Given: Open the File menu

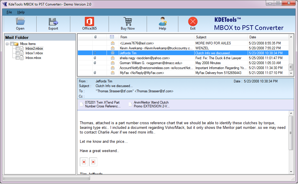Looking at the screenshot, I should (9, 12).
